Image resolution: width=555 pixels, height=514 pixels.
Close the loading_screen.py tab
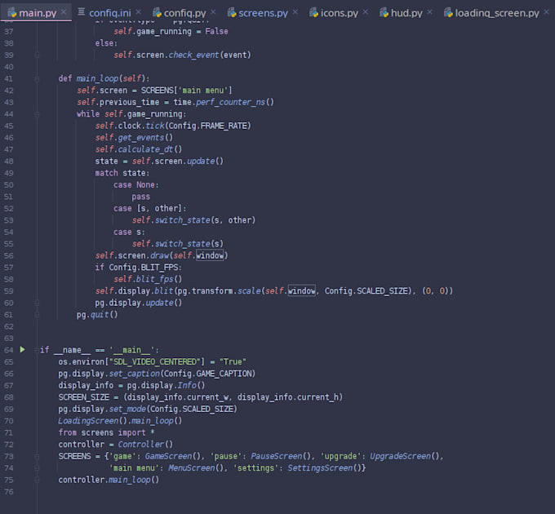pyautogui.click(x=547, y=12)
